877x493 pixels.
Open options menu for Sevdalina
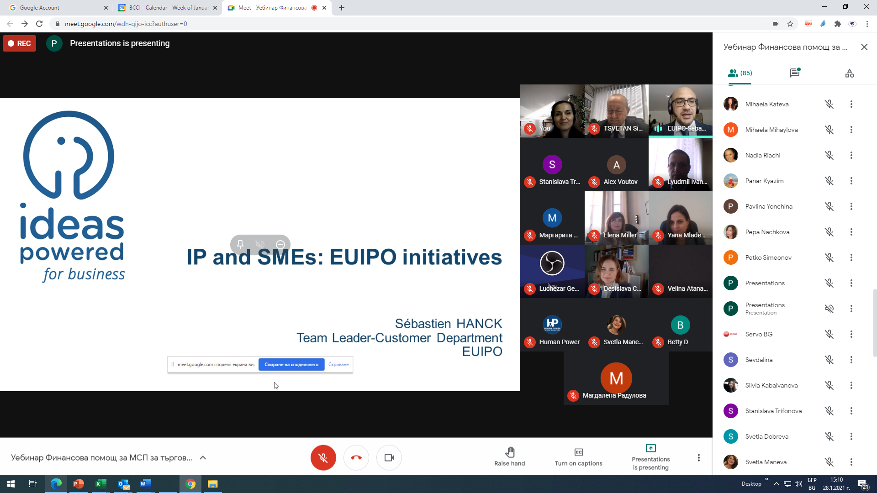[851, 360]
